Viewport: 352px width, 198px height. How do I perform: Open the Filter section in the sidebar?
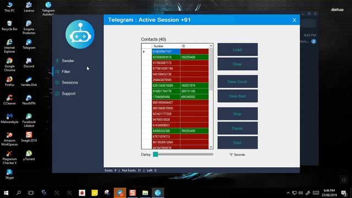[66, 71]
